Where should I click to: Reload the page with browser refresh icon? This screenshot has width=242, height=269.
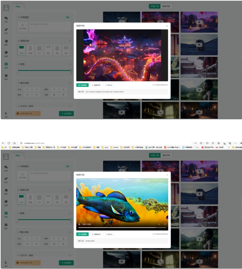pos(9,143)
